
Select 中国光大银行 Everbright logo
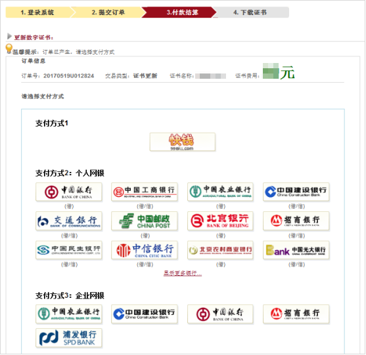point(296,251)
